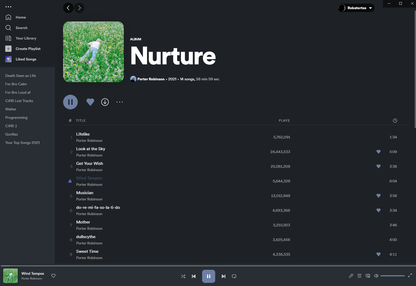This screenshot has height=286, width=416.
Task: Toggle shuffle playback
Action: 183,276
